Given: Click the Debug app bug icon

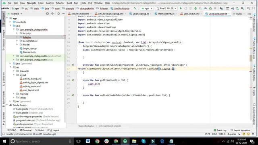Looking at the screenshot, I should (x=196, y=8).
